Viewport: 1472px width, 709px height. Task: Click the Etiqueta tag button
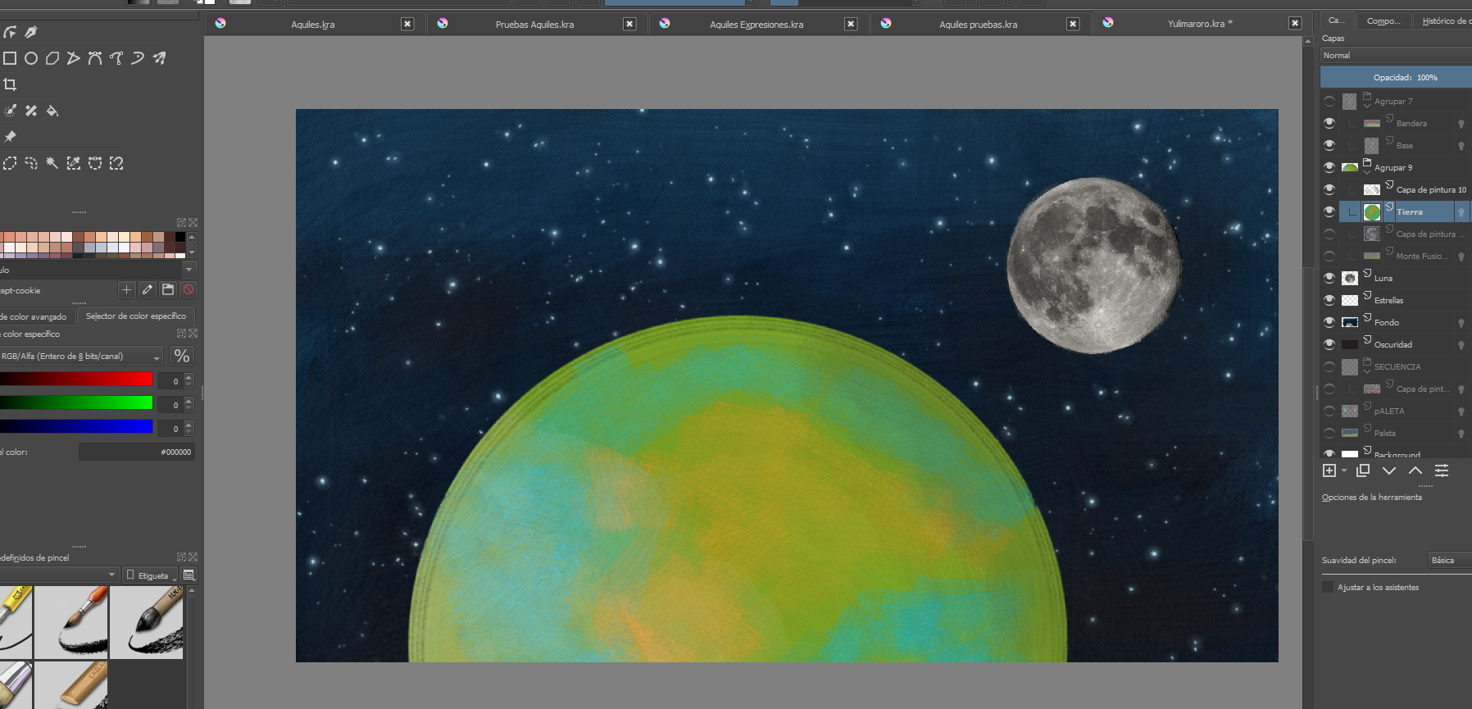152,575
